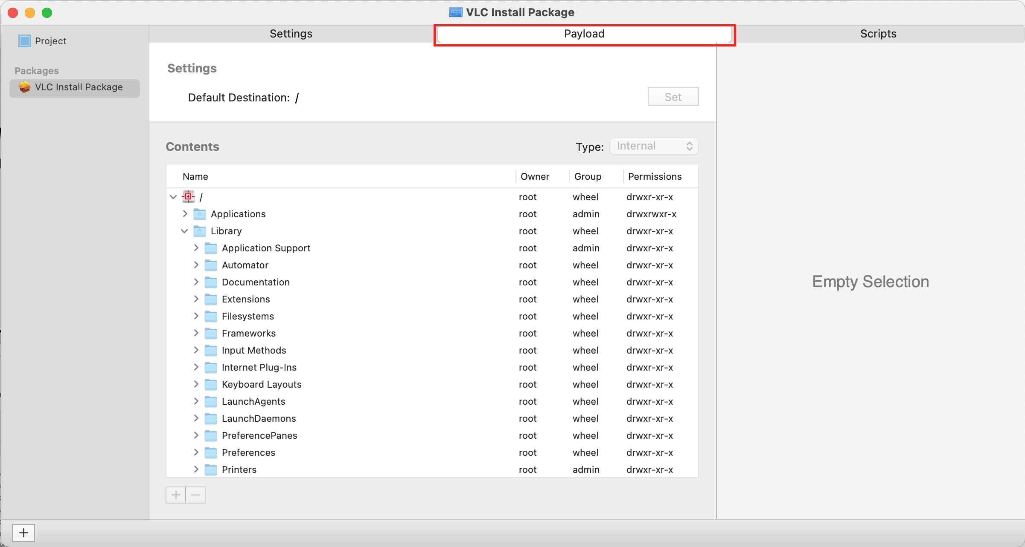
Task: Click the Application Support folder icon
Action: 211,248
